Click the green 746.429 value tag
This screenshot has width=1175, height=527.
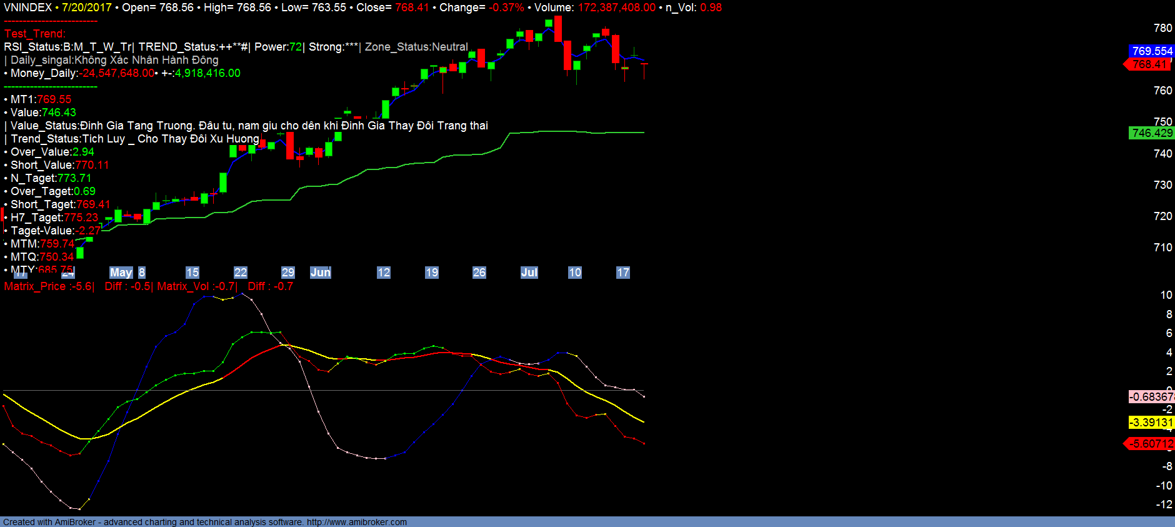(1152, 133)
